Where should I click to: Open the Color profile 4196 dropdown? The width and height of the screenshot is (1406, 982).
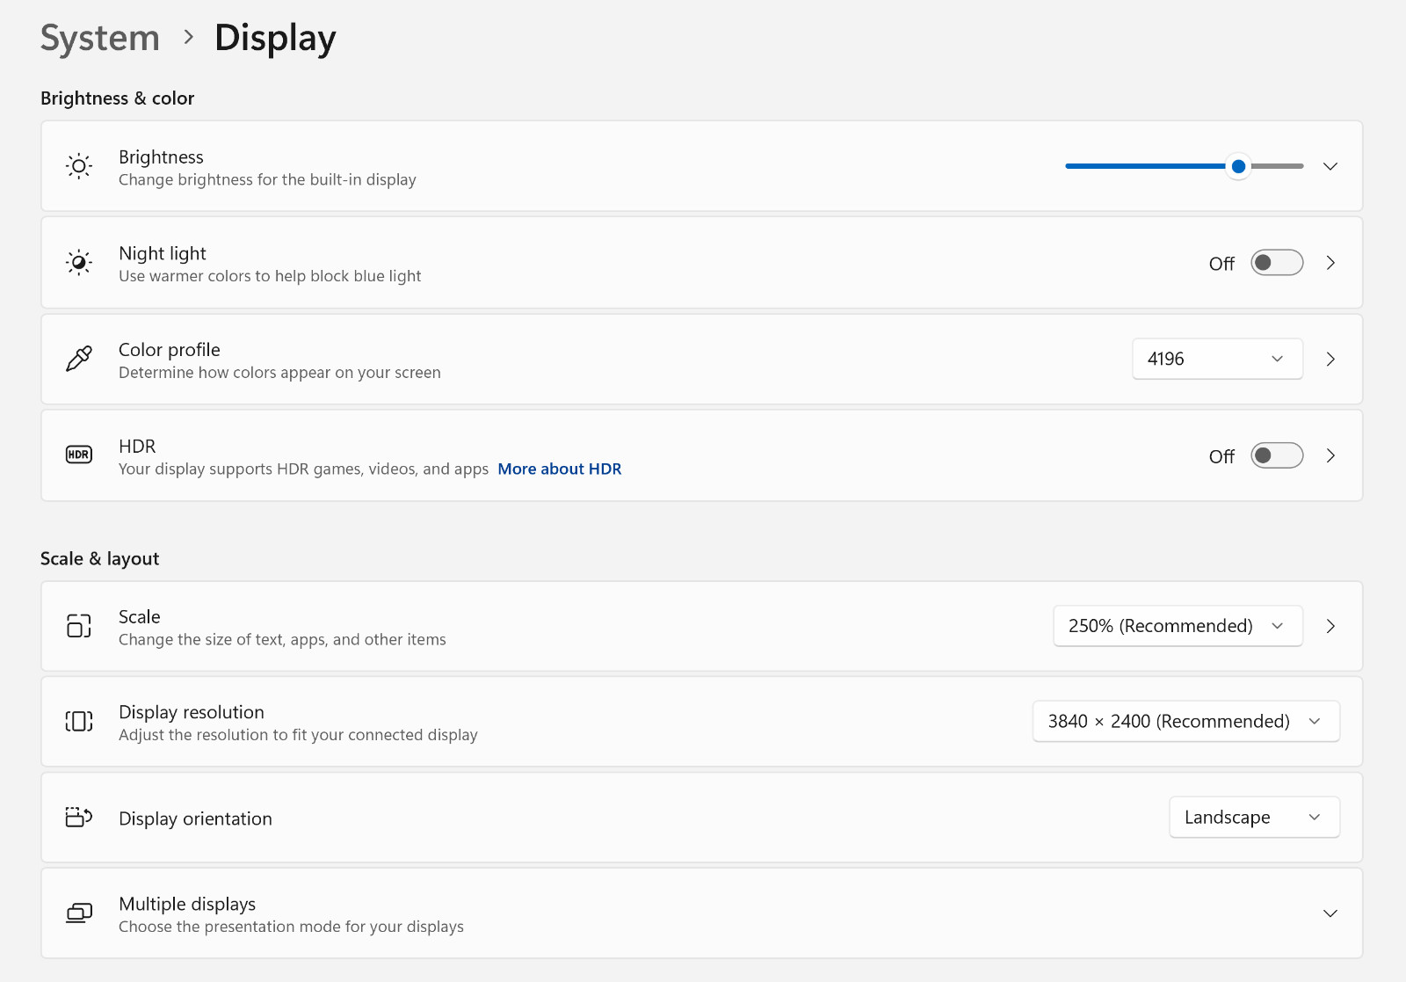(1217, 359)
